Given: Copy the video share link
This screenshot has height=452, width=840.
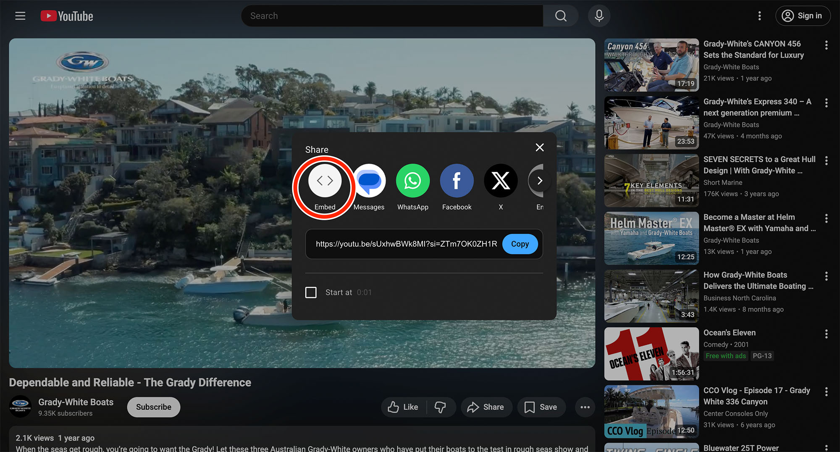Looking at the screenshot, I should coord(520,244).
